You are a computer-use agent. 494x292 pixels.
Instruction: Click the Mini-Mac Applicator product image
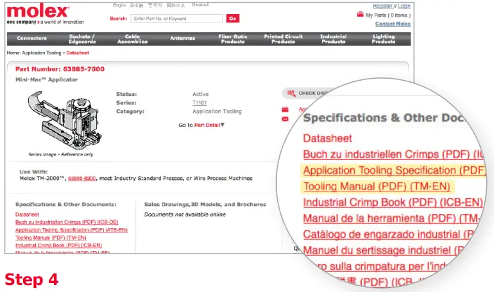click(65, 120)
